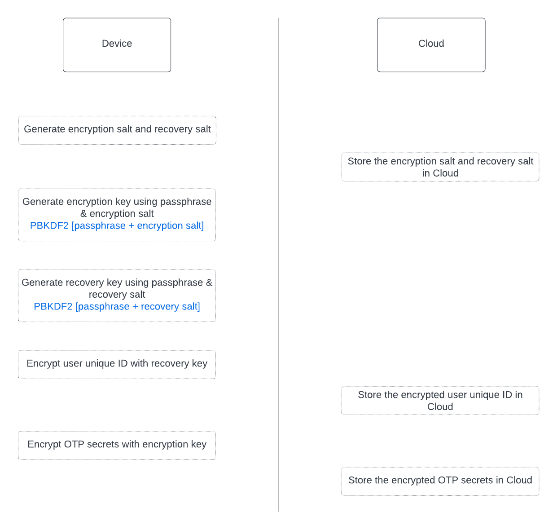Click the Store the encrypted user unique ID box
The height and width of the screenshot is (530, 557).
point(440,401)
